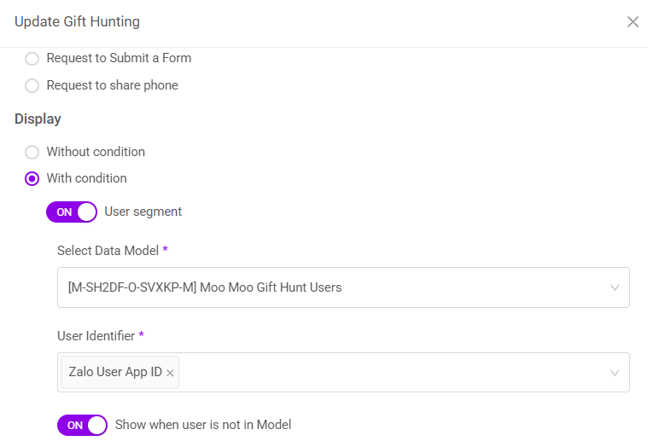Remove the Zalo User App ID tag
Viewport: 648px width, 441px height.
pos(170,373)
